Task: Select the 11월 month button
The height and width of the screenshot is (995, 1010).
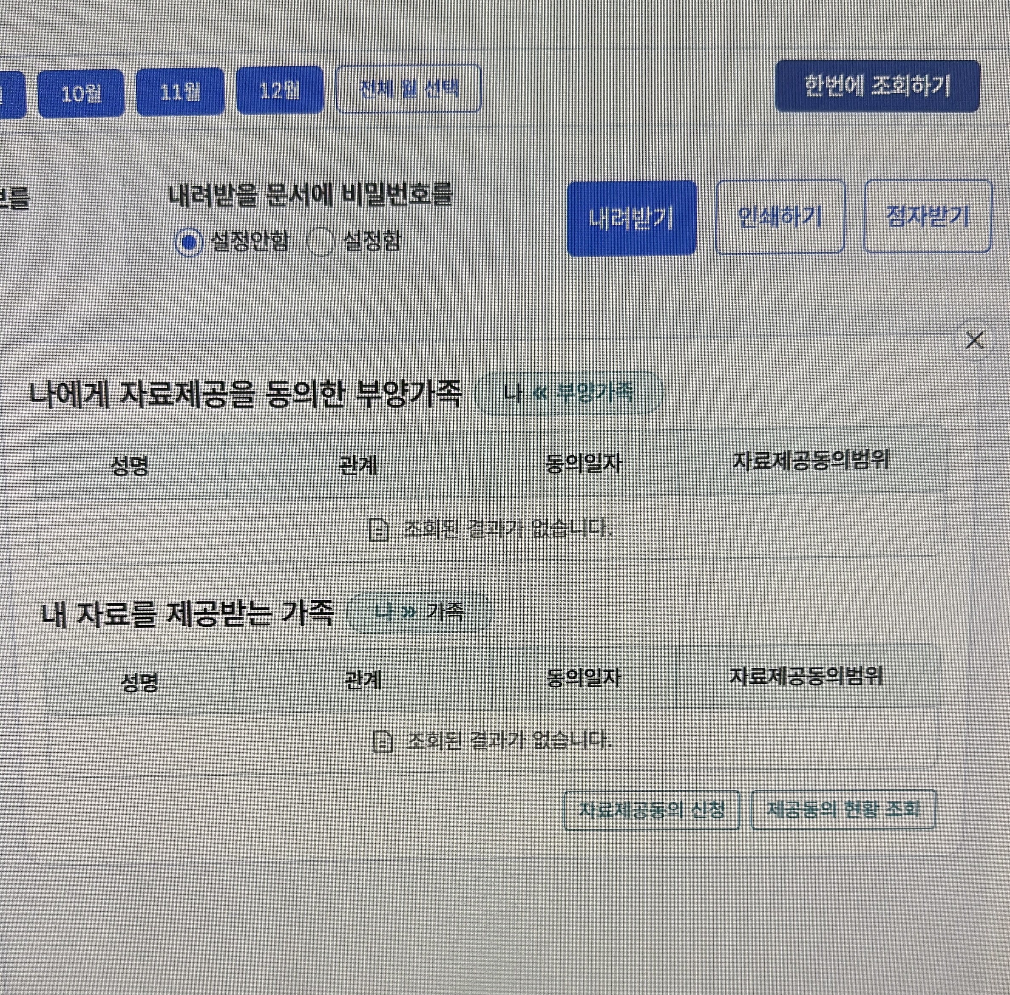Action: point(180,92)
